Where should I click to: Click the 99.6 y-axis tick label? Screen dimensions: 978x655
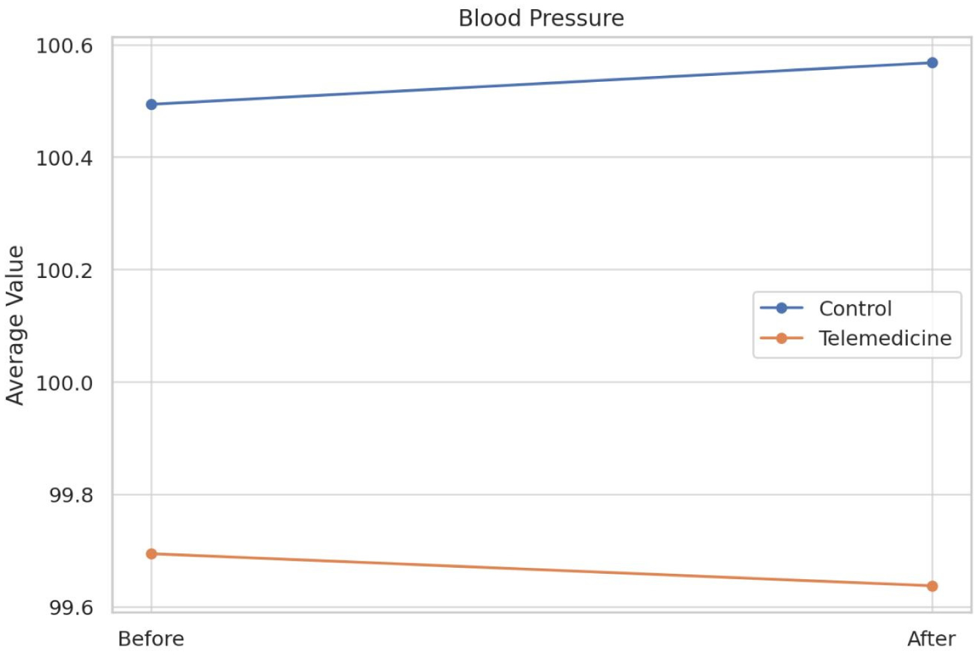[x=71, y=607]
